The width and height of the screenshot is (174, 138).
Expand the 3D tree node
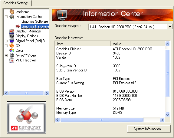tap(6, 46)
